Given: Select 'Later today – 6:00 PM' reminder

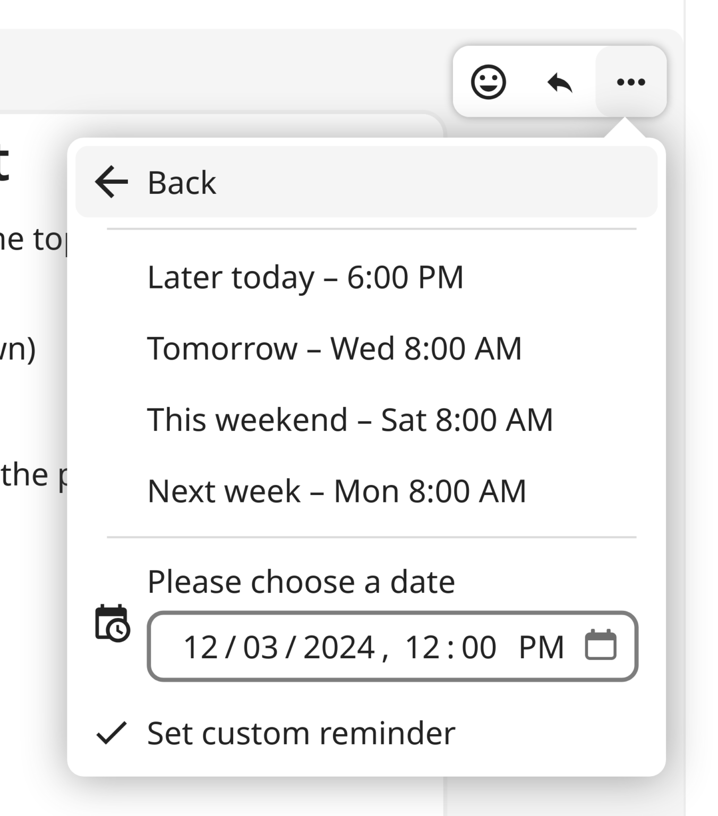Looking at the screenshot, I should pos(305,277).
